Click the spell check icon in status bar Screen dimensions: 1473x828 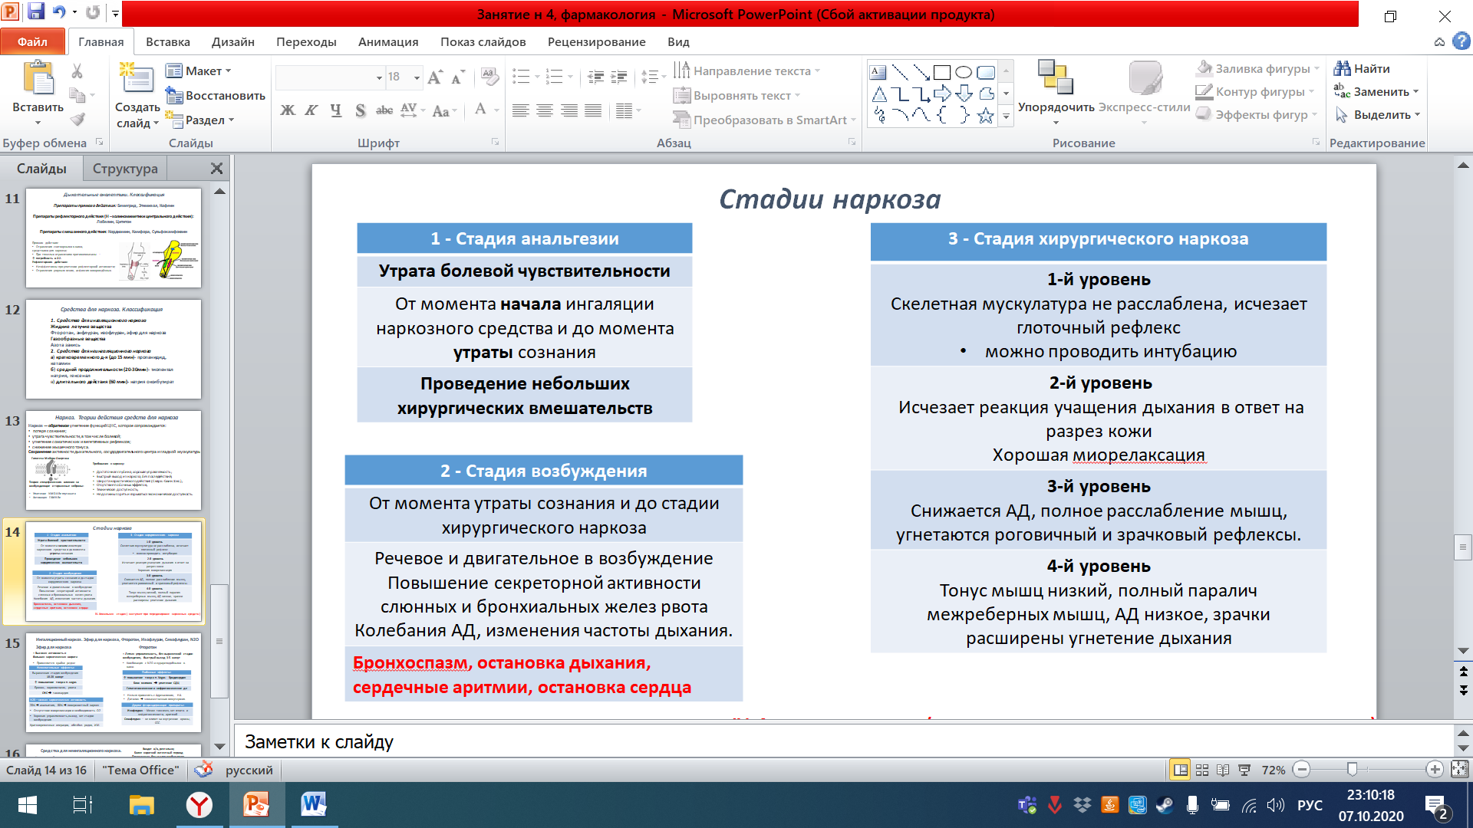tap(204, 769)
